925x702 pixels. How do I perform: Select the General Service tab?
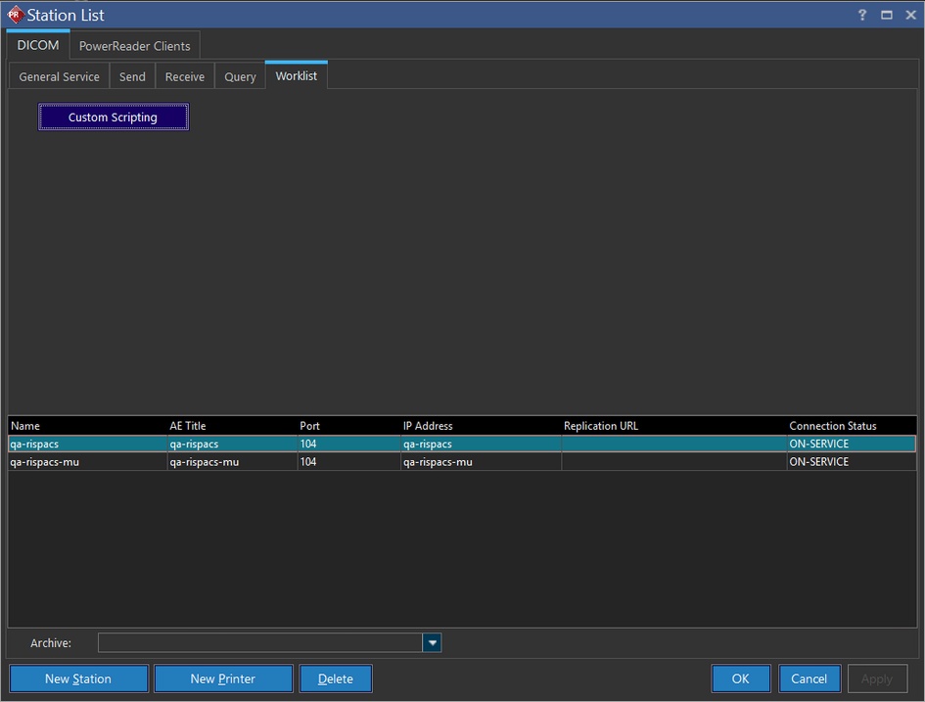click(x=59, y=76)
